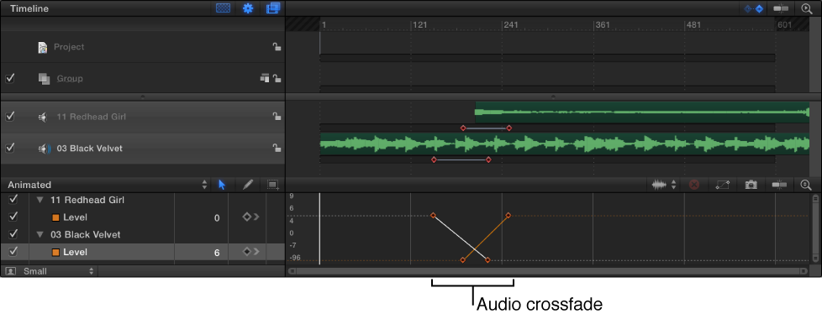The height and width of the screenshot is (319, 822).
Task: Toggle the filters display icon in Timeline header
Action: pos(272,8)
